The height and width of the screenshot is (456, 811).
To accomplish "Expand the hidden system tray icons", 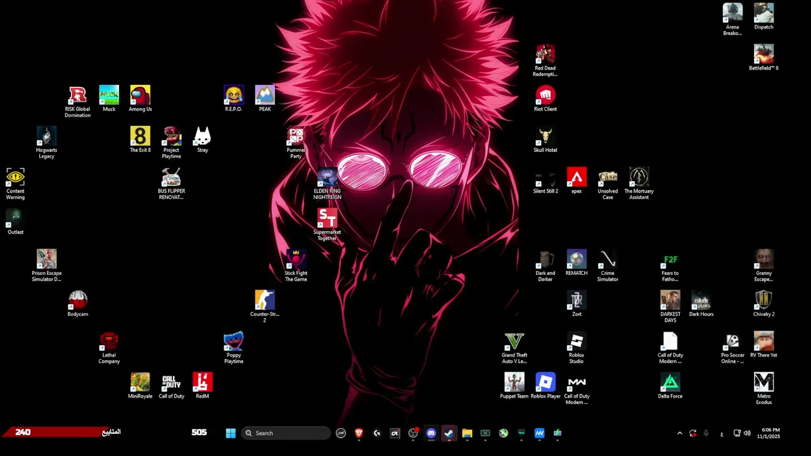I will (680, 433).
